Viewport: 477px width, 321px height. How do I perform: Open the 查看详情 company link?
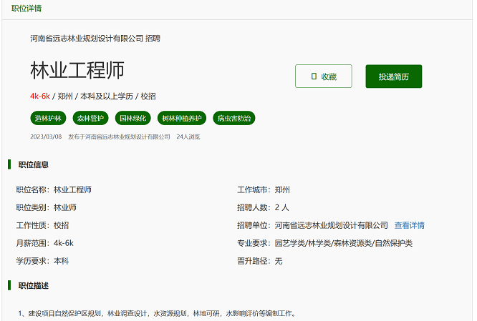pos(409,225)
